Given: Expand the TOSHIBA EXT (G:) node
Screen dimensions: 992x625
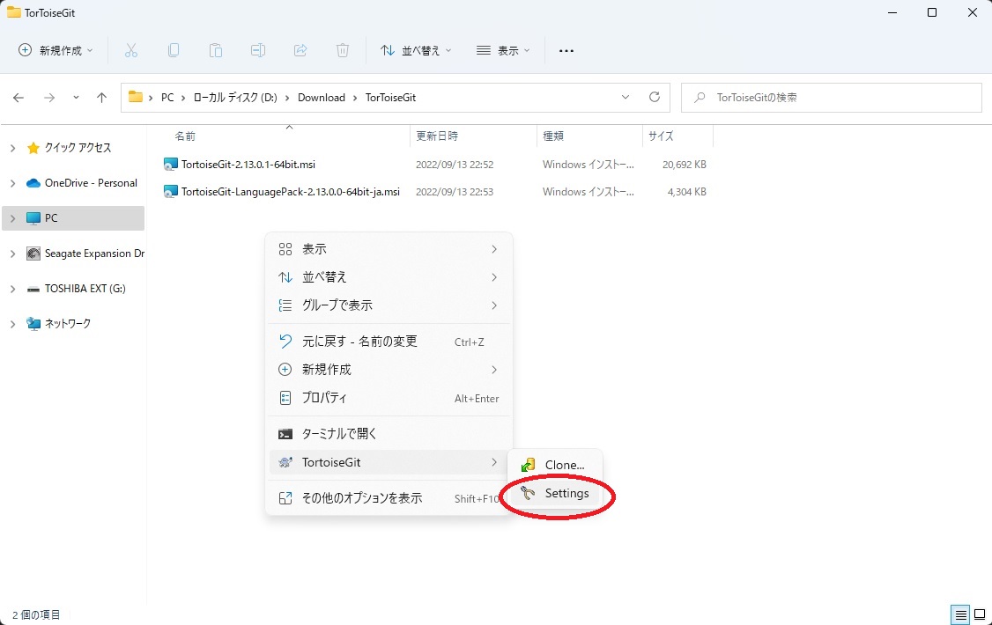Looking at the screenshot, I should pos(12,289).
